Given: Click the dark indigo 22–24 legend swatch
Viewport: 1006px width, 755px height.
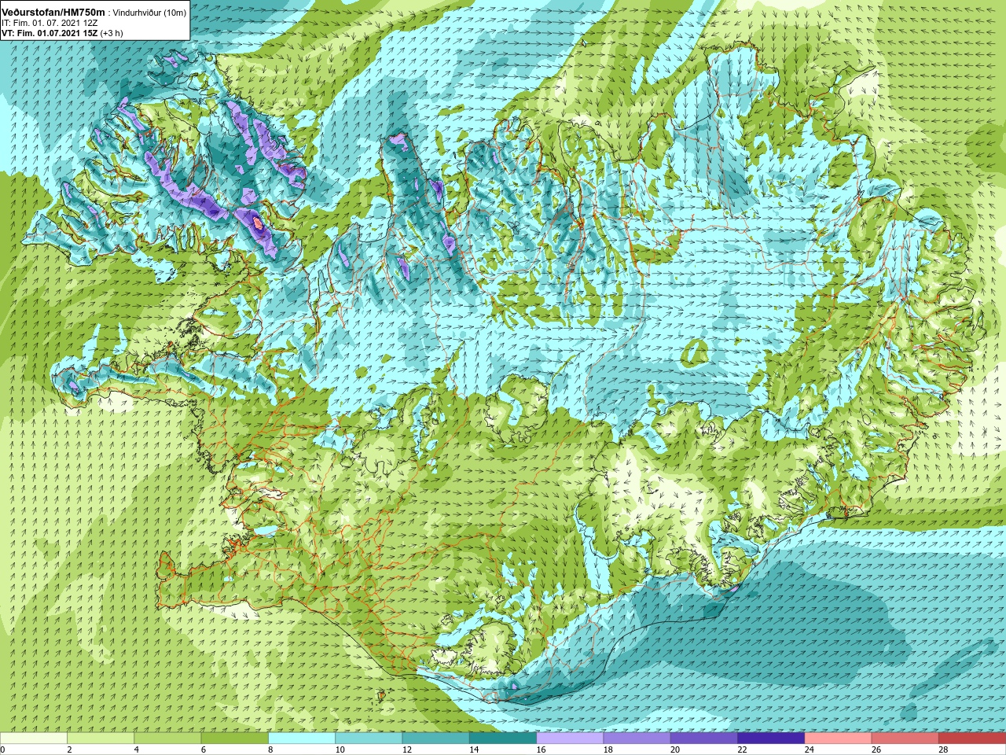Looking at the screenshot, I should pos(771,738).
